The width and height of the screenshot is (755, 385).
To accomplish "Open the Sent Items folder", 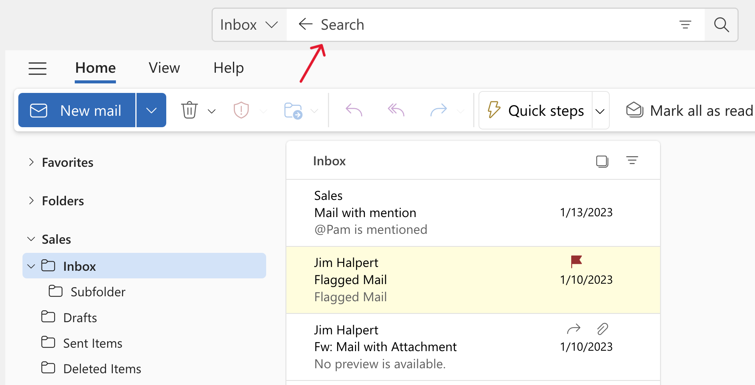I will tap(82, 343).
